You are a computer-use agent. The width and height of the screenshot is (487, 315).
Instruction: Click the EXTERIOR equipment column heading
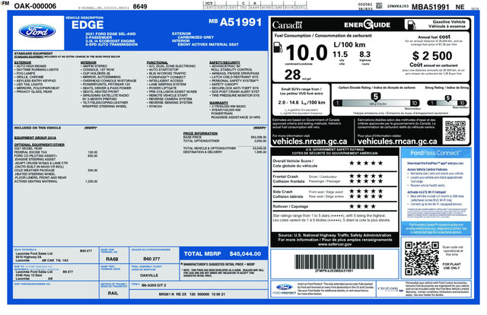coord(23,62)
